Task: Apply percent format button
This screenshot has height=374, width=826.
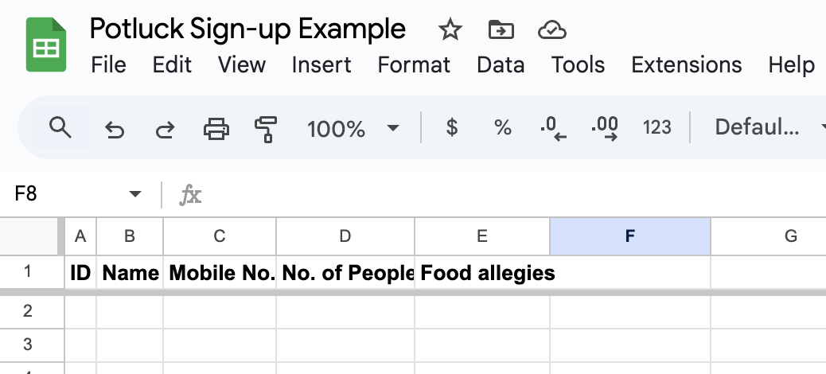Action: (502, 127)
